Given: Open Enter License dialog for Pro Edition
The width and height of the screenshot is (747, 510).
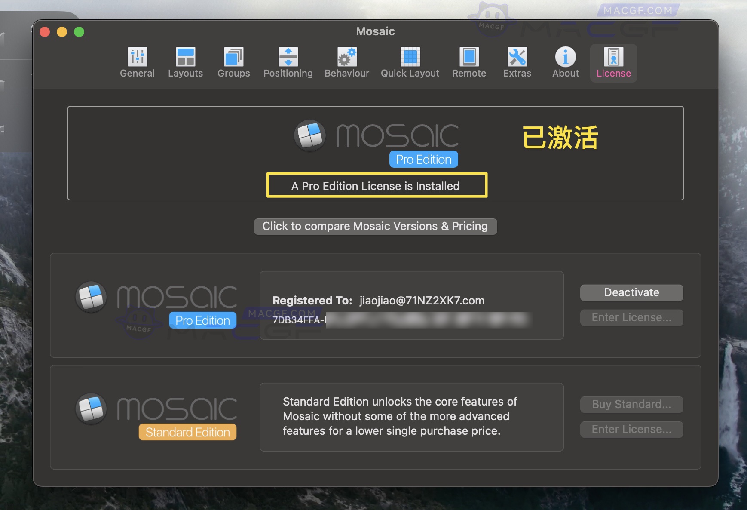Looking at the screenshot, I should pos(631,317).
